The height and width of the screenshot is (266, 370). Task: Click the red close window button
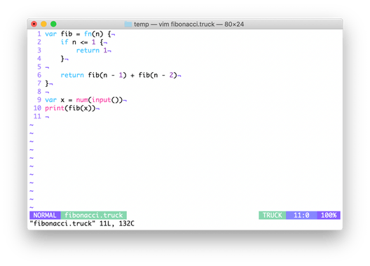point(34,24)
